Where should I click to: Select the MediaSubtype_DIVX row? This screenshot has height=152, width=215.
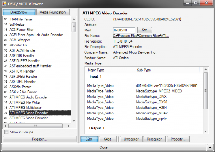pyautogui.click(x=144, y=97)
